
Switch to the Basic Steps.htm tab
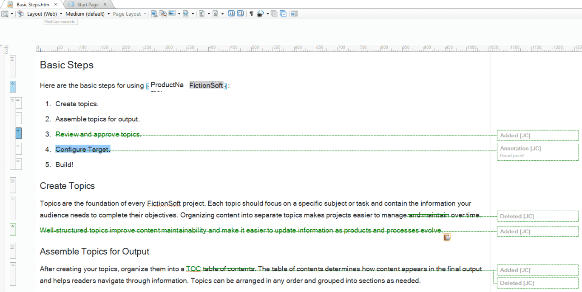33,5
